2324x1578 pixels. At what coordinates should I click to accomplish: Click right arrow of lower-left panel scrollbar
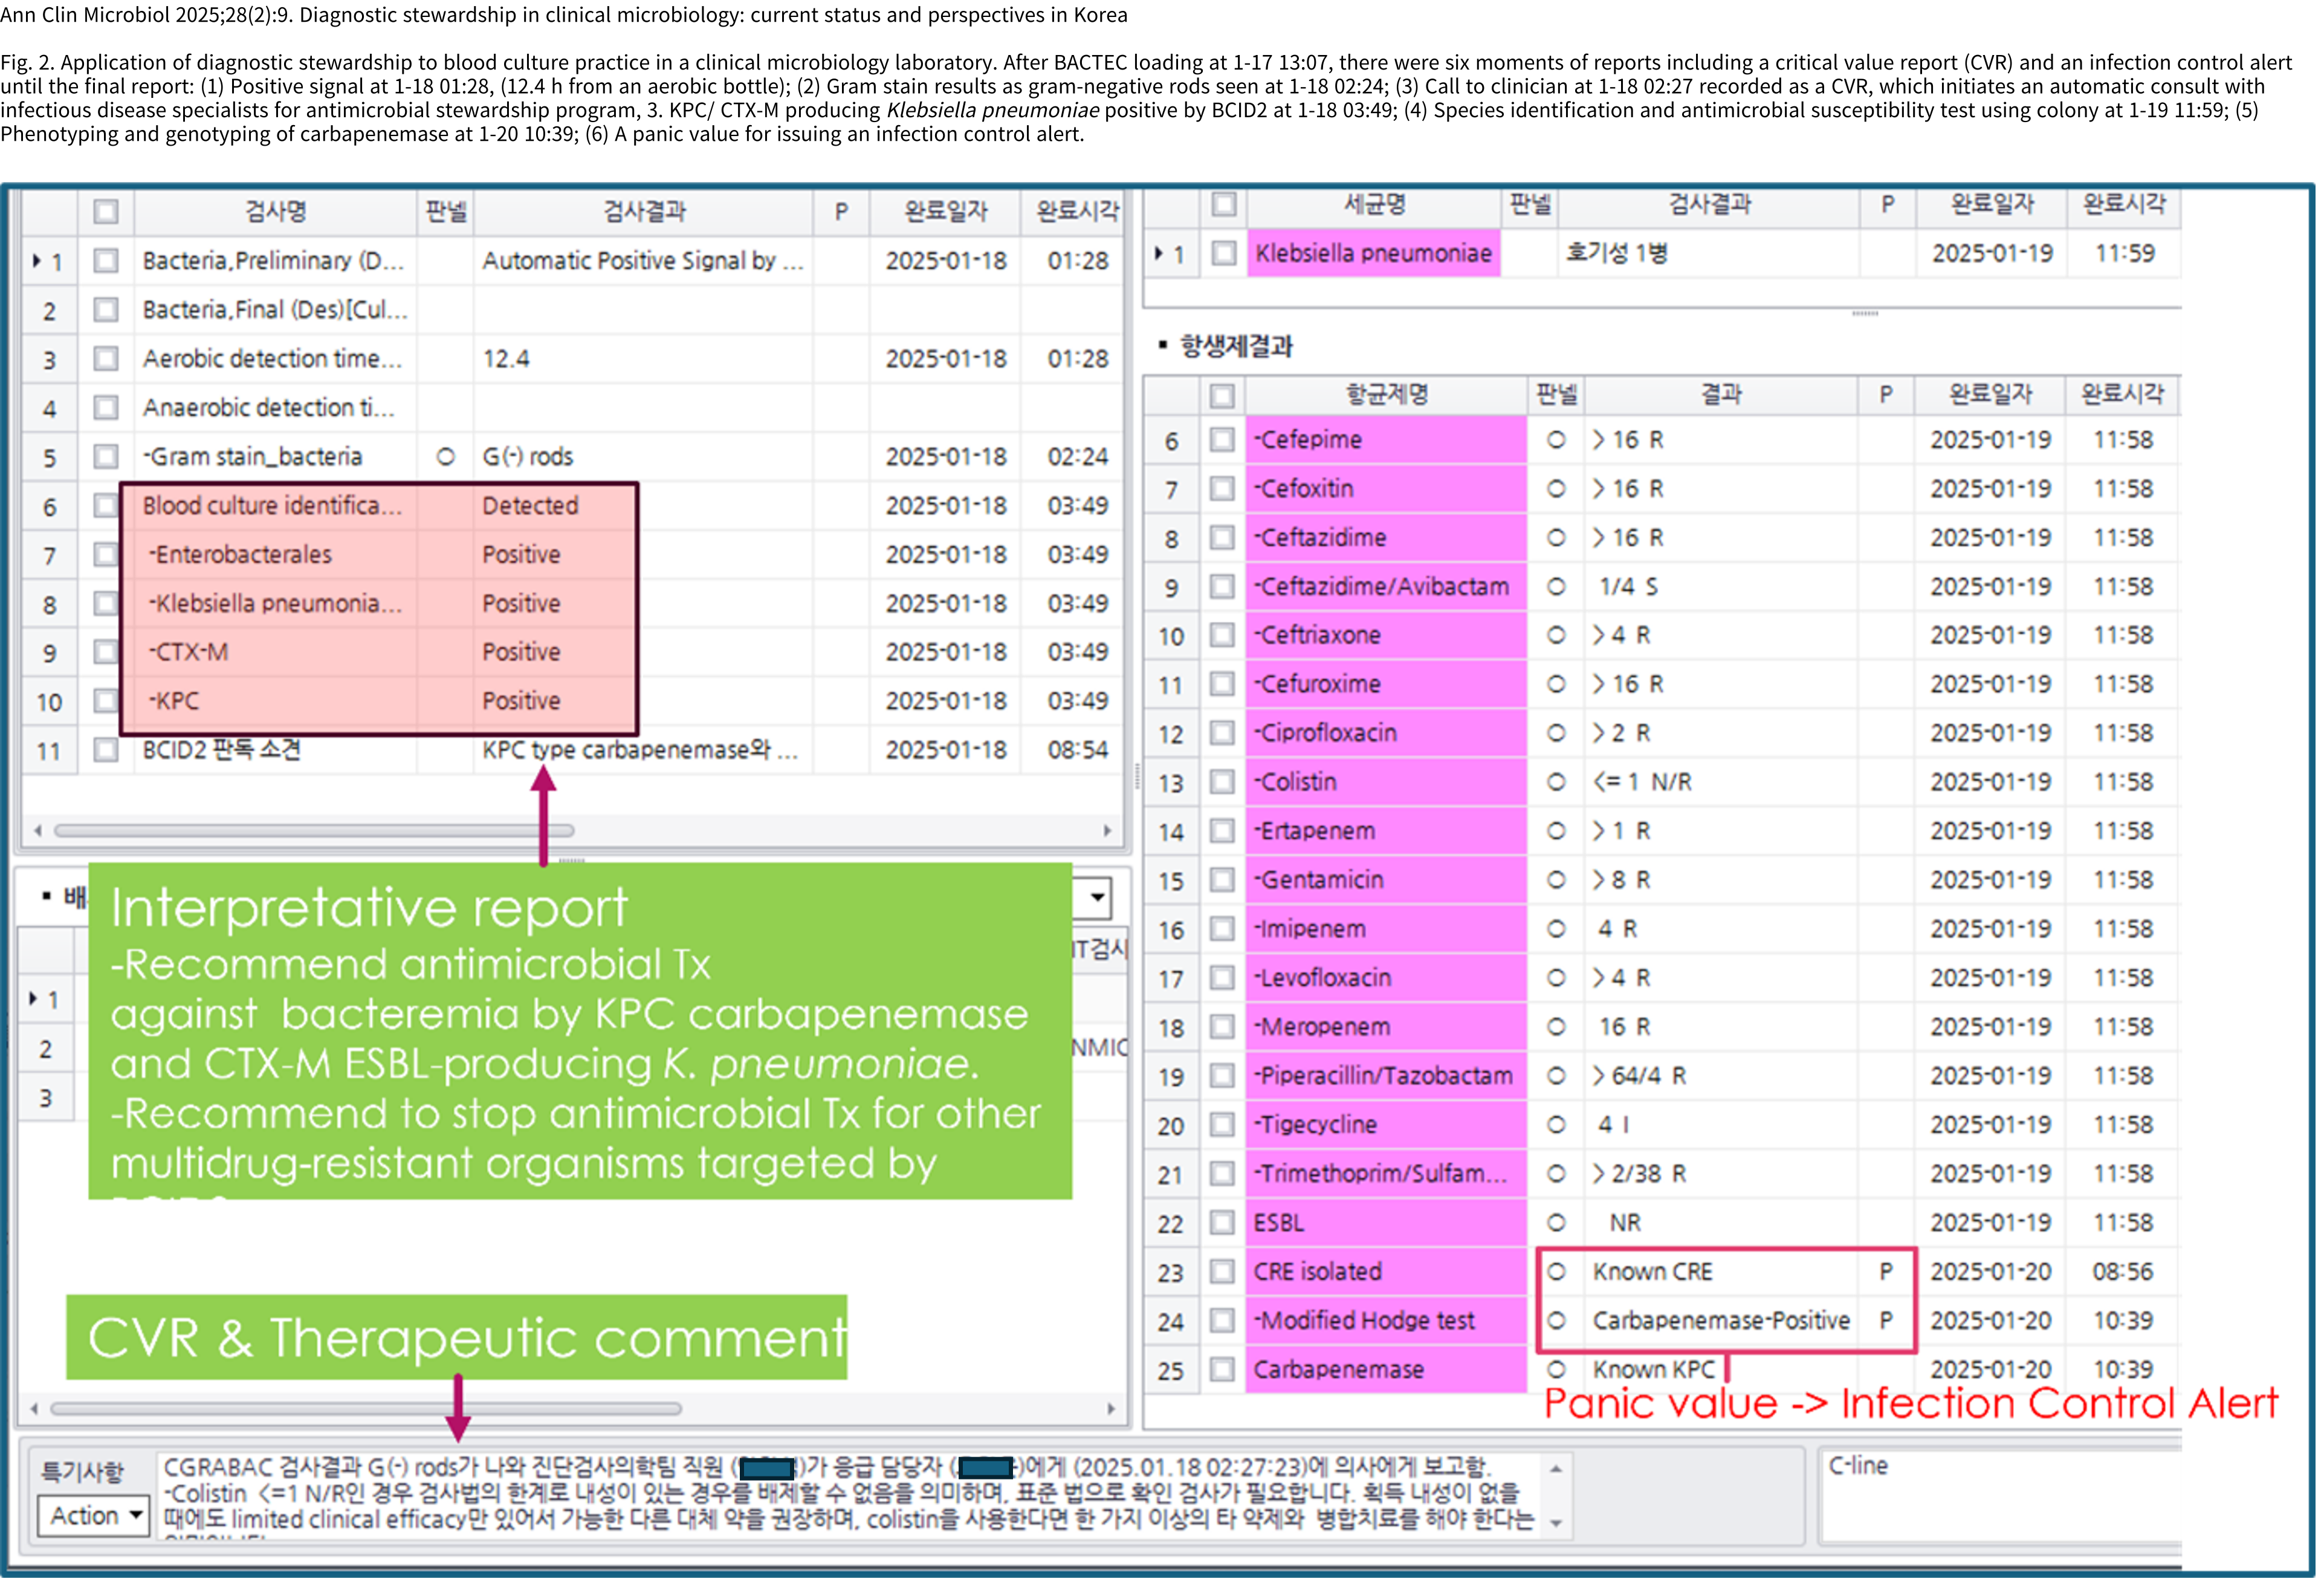click(x=1111, y=1408)
